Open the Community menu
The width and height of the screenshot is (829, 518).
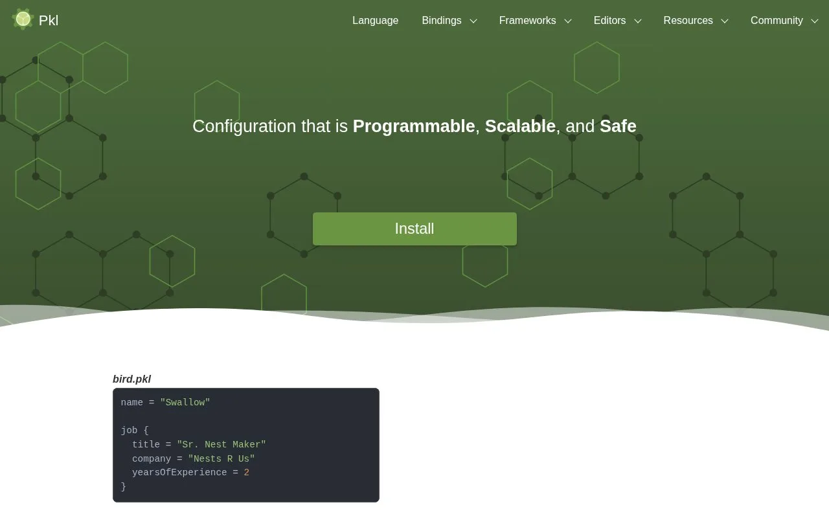pos(777,21)
